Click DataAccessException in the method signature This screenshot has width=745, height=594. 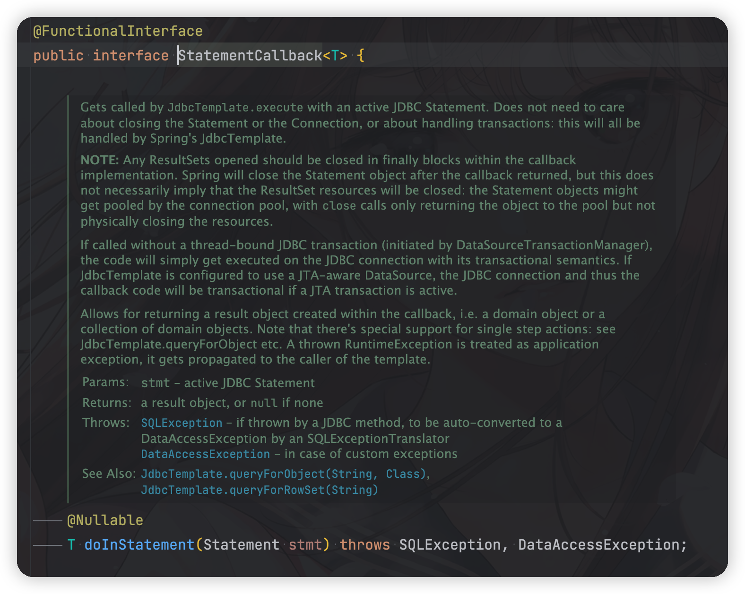599,545
